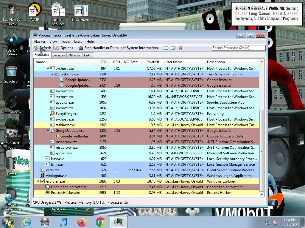This screenshot has height=228, width=305.
Task: Launch Google Chrome from the taskbar
Action: click(100, 222)
